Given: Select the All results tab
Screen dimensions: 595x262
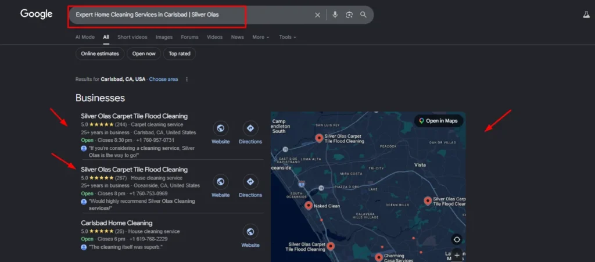Looking at the screenshot, I should pyautogui.click(x=106, y=37).
